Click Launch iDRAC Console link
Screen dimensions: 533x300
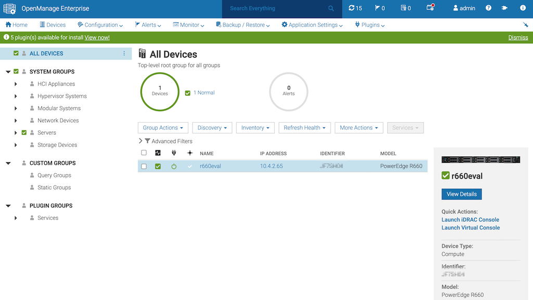[470, 219]
